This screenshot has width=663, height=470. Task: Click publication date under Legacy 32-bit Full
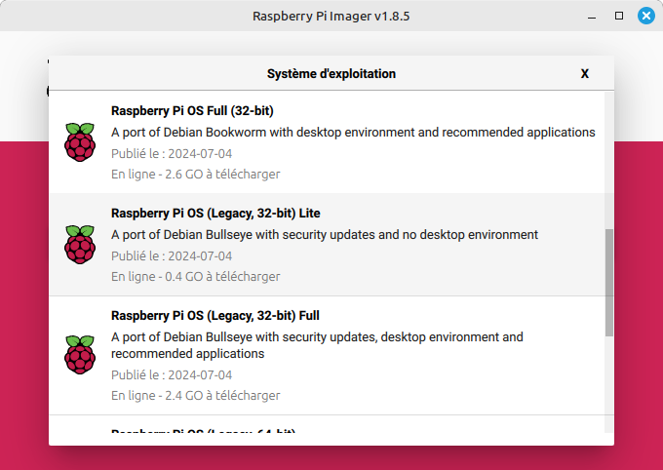[x=172, y=374]
